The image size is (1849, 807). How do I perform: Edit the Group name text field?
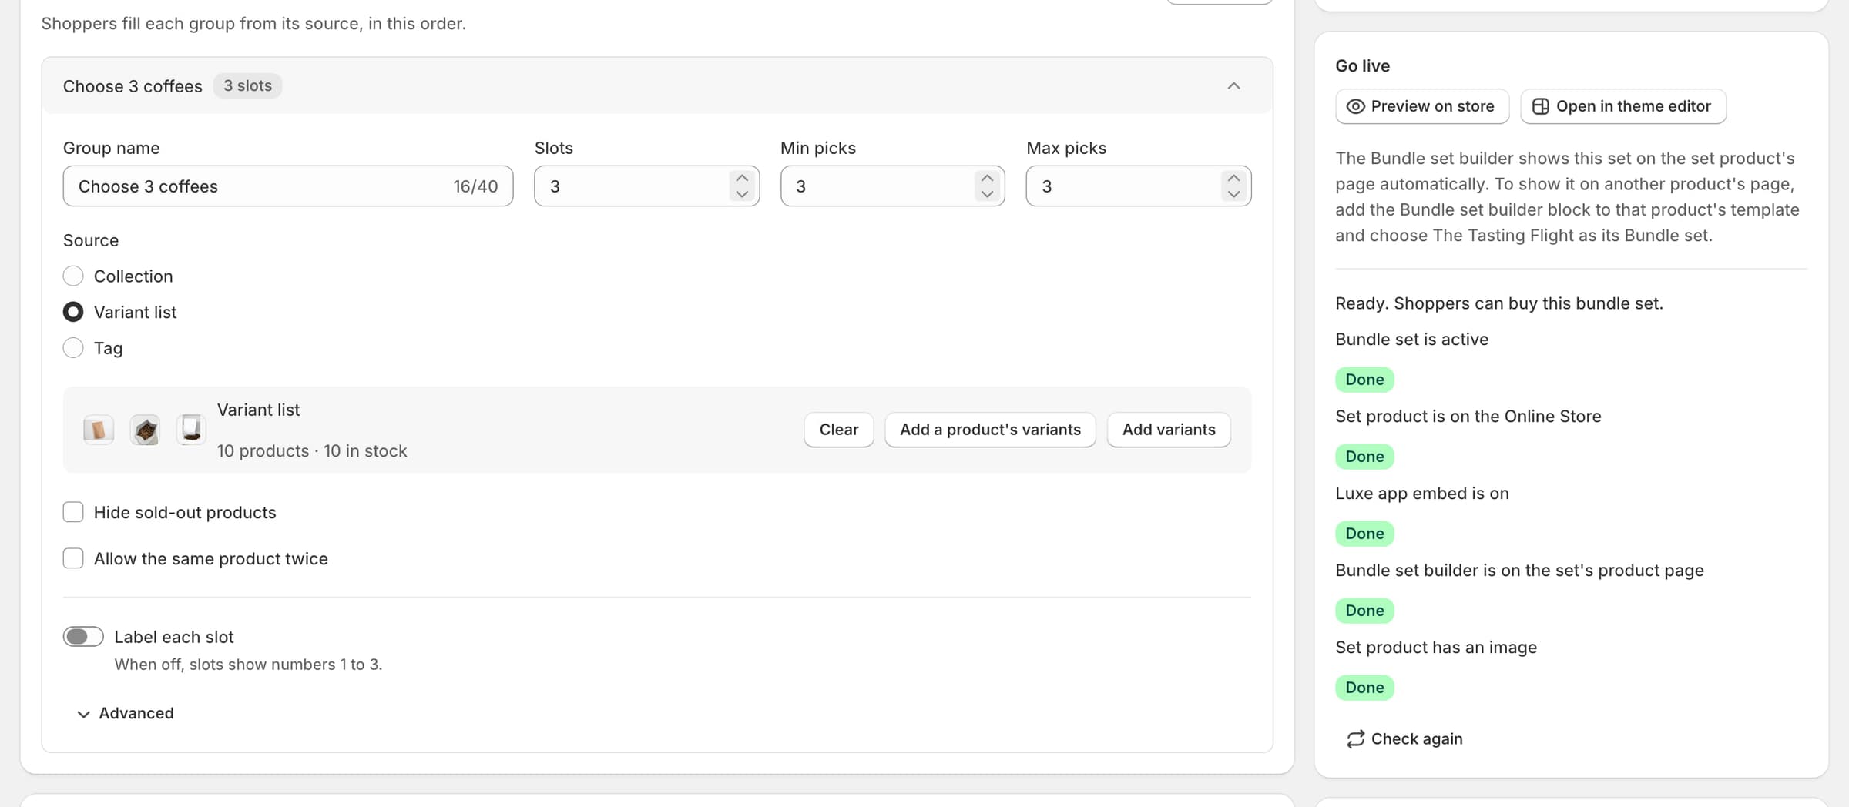(288, 186)
